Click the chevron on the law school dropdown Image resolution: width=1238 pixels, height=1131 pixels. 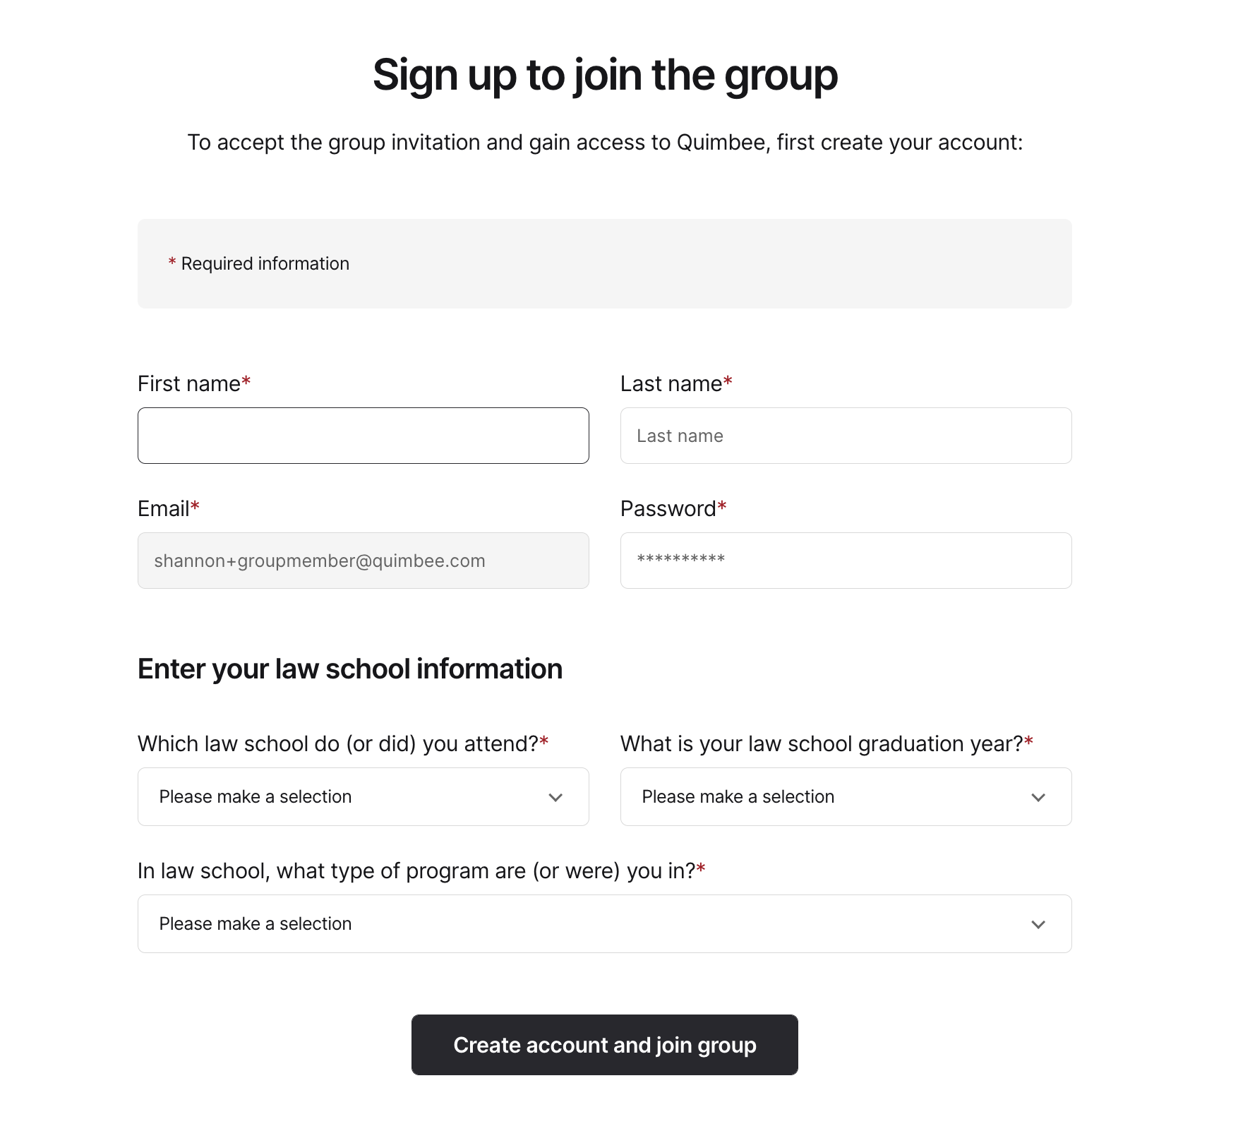555,797
